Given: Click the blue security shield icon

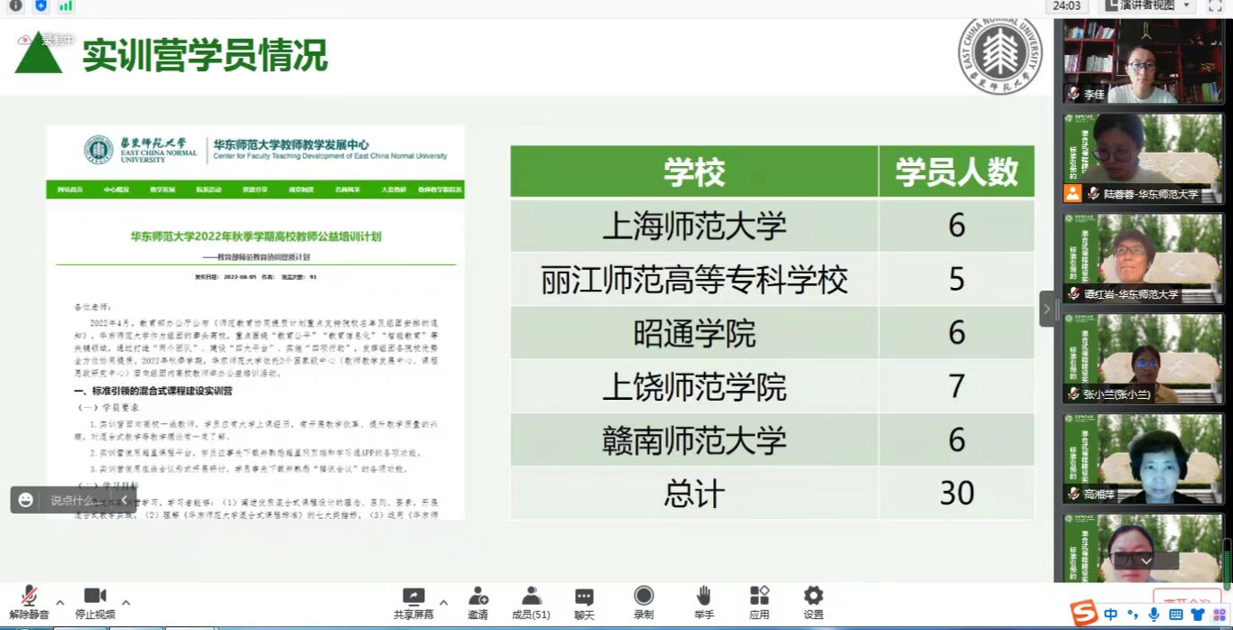Looking at the screenshot, I should click(x=41, y=5).
